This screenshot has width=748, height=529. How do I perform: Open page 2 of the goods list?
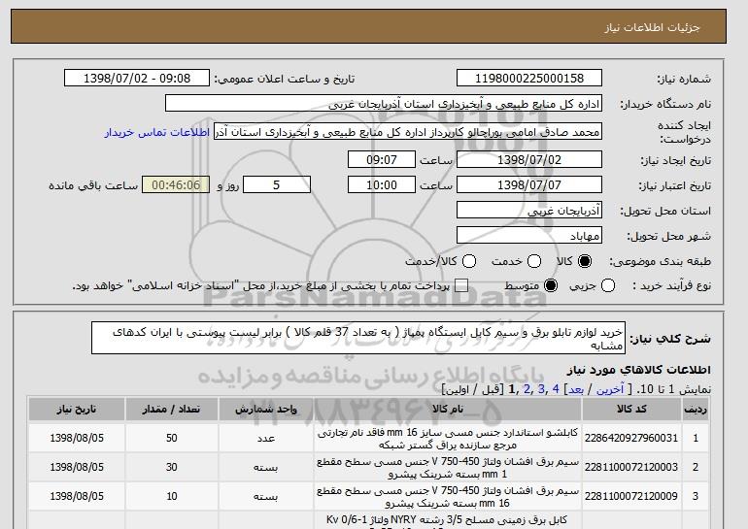527,389
